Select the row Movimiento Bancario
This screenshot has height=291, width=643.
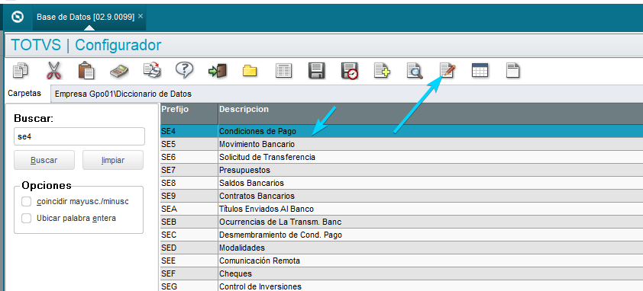pos(402,145)
